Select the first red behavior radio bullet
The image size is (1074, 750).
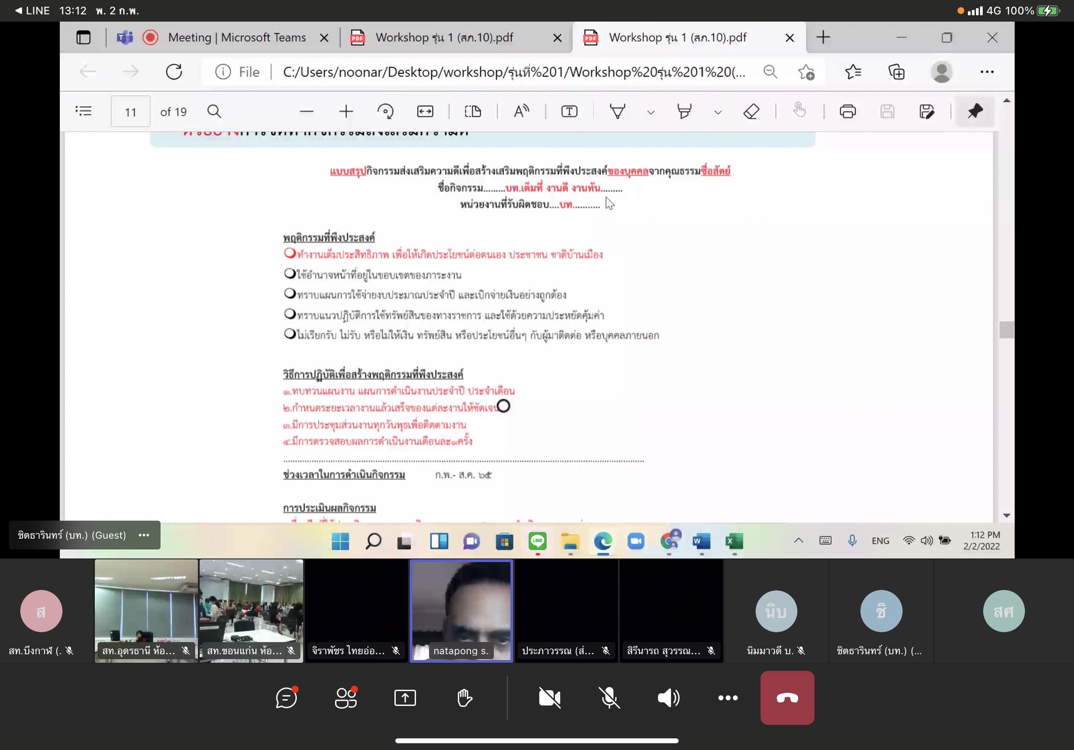(x=290, y=253)
